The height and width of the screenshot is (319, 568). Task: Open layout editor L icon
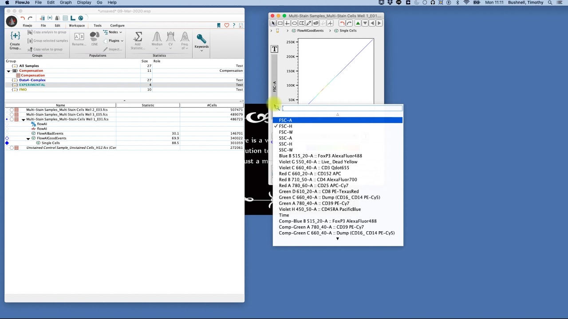click(73, 18)
